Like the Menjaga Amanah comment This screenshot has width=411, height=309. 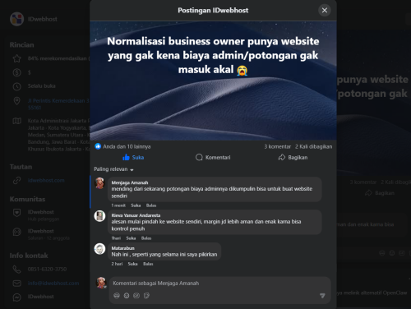pos(136,205)
